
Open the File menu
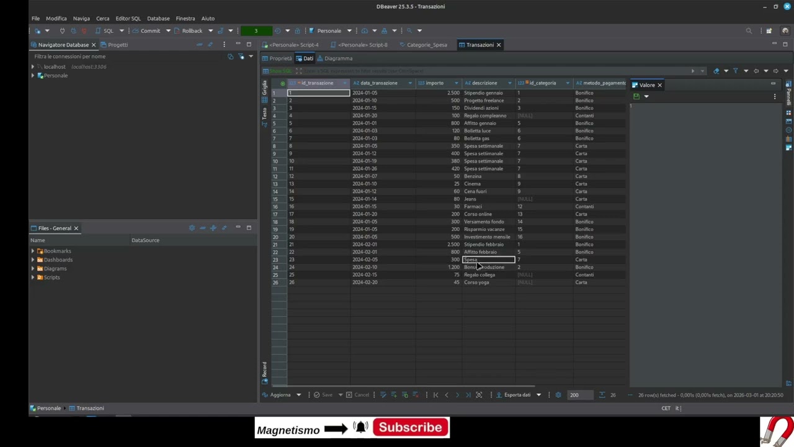pyautogui.click(x=35, y=19)
